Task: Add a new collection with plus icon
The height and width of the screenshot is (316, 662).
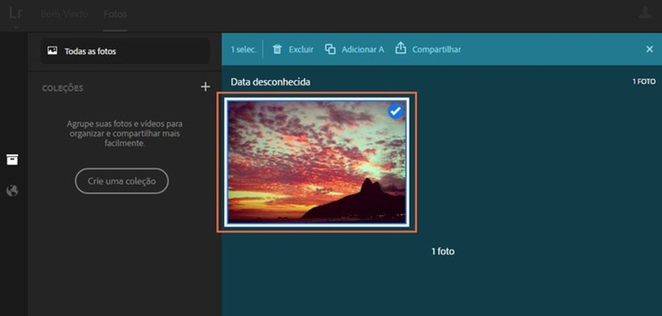Action: 205,87
